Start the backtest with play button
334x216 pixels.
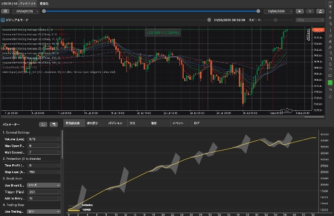(x=299, y=11)
